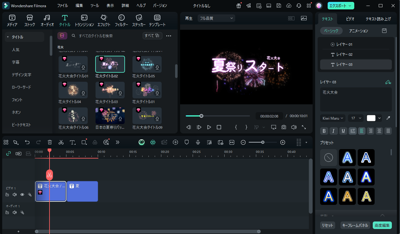Collapse the section above リセット using the chevron
The image size is (400, 234).
382,215
